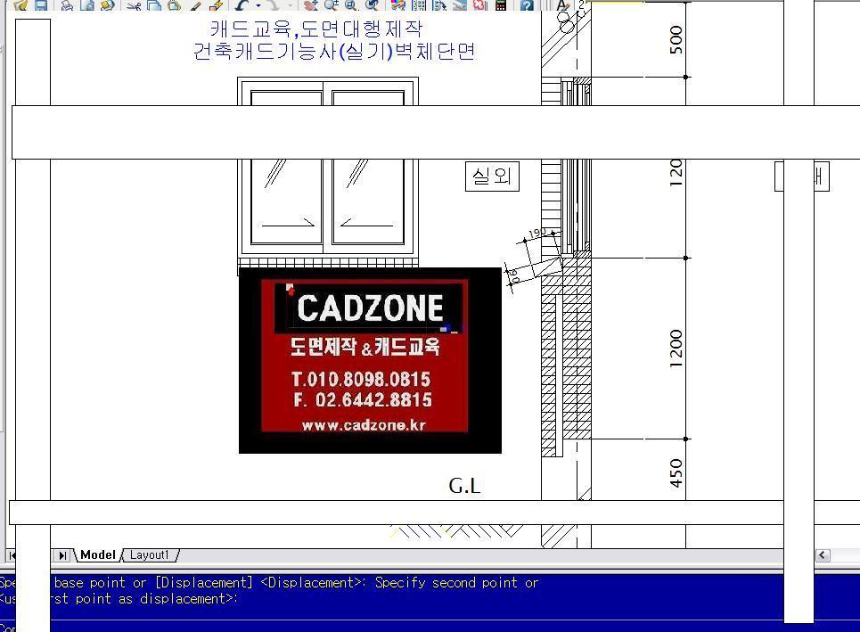This screenshot has width=860, height=632.
Task: Expand the Undo history dropdown arrow
Action: (258, 5)
